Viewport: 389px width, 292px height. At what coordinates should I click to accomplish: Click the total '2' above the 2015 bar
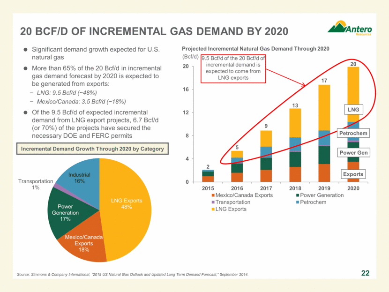[x=208, y=167]
